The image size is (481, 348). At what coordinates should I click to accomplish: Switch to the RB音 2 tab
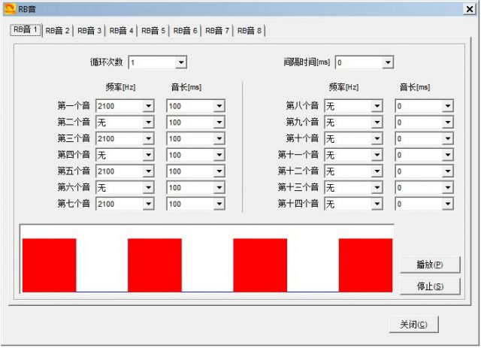point(57,31)
